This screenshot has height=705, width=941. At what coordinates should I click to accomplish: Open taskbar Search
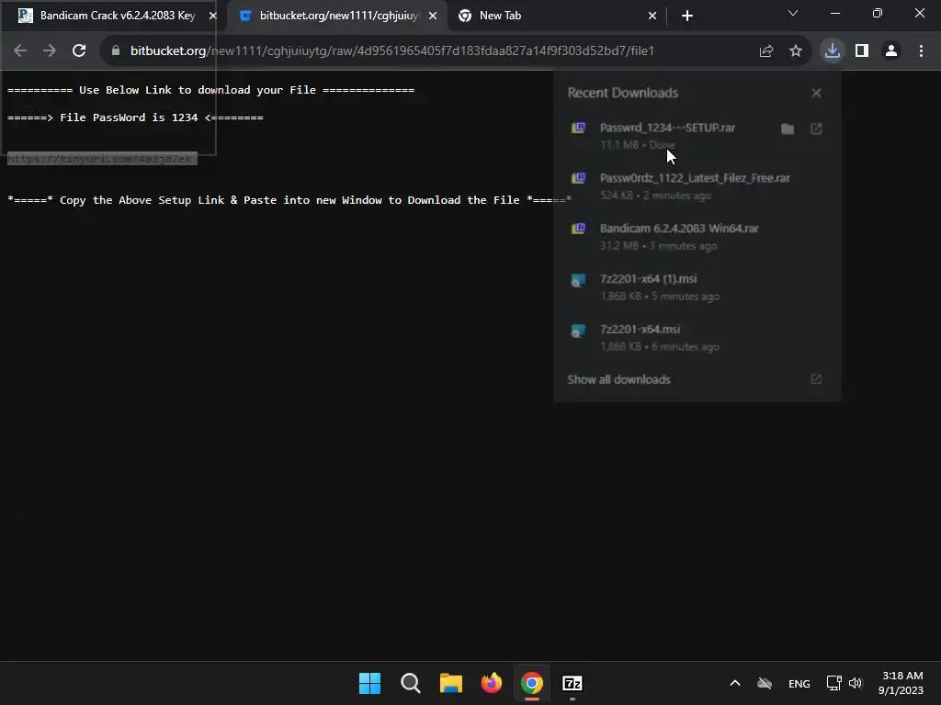[411, 683]
